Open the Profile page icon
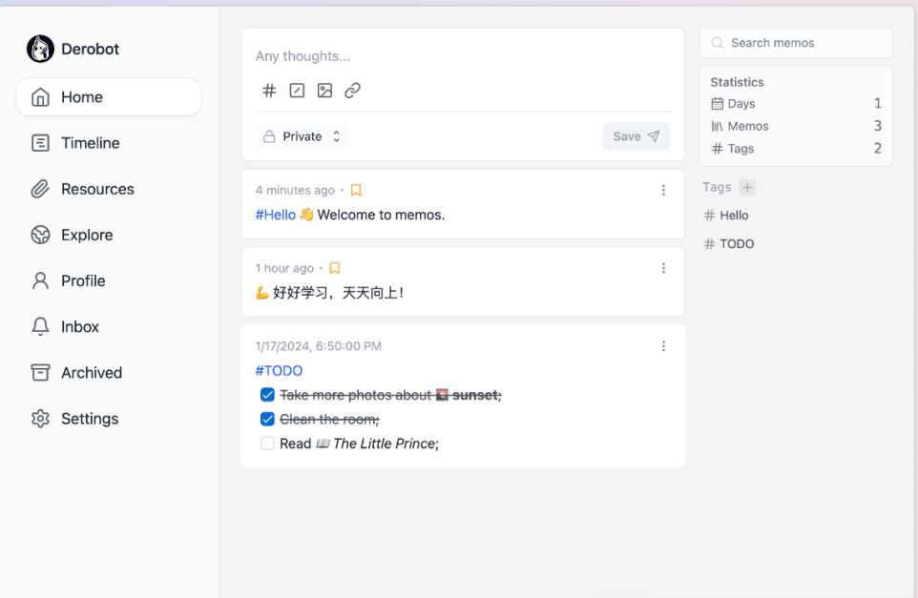 (x=39, y=280)
